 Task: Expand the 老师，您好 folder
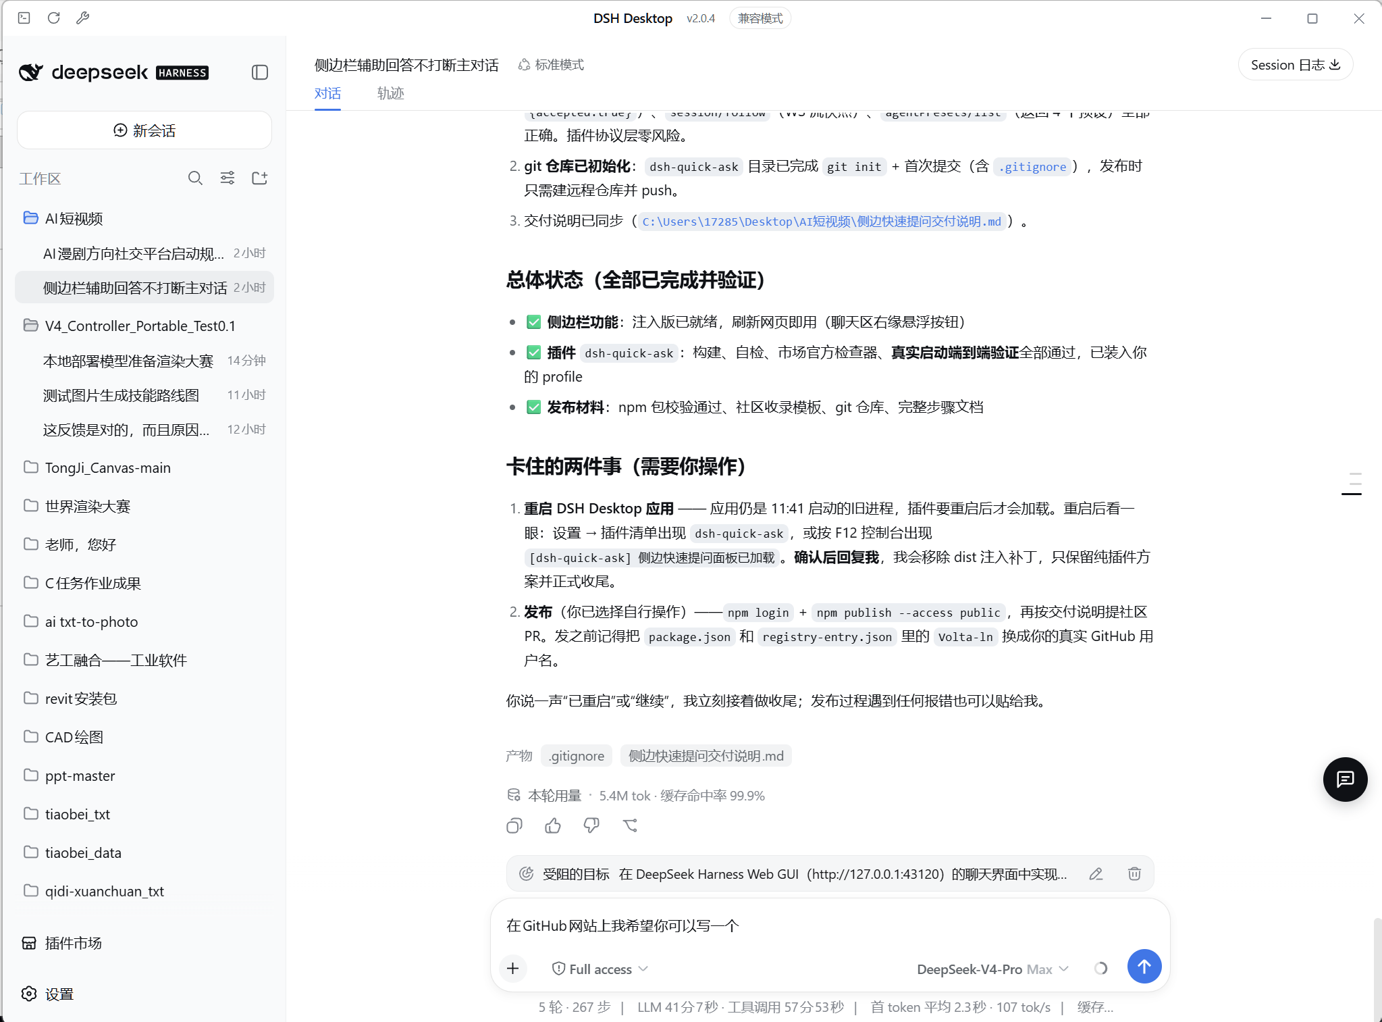144,544
